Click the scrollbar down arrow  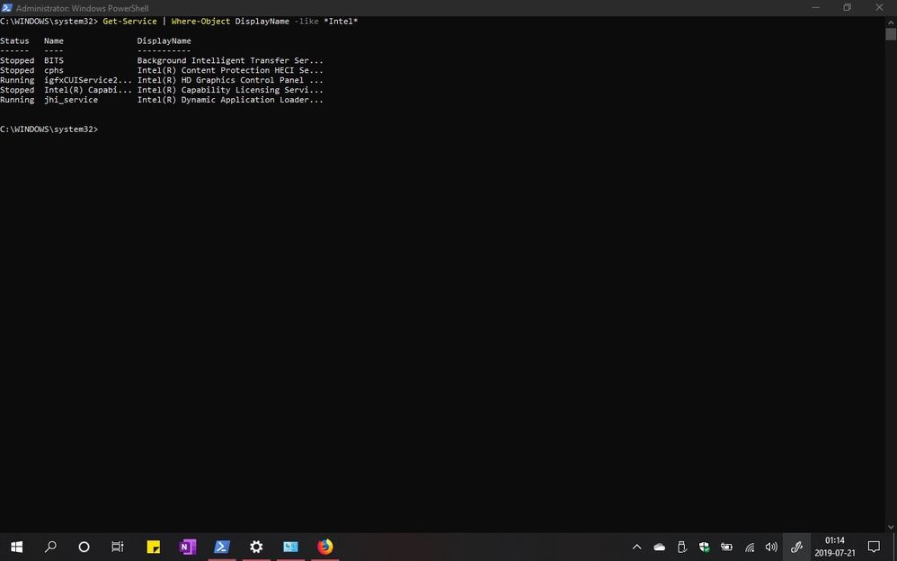tap(891, 527)
